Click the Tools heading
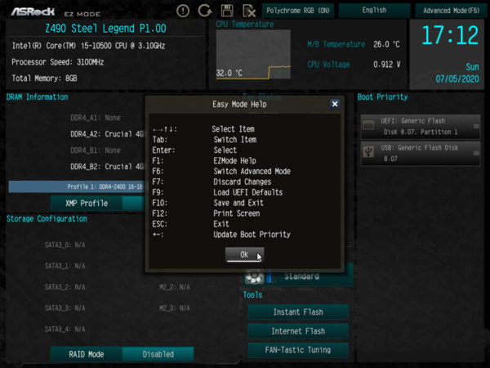Screen dimensions: 490x368 click(252, 294)
